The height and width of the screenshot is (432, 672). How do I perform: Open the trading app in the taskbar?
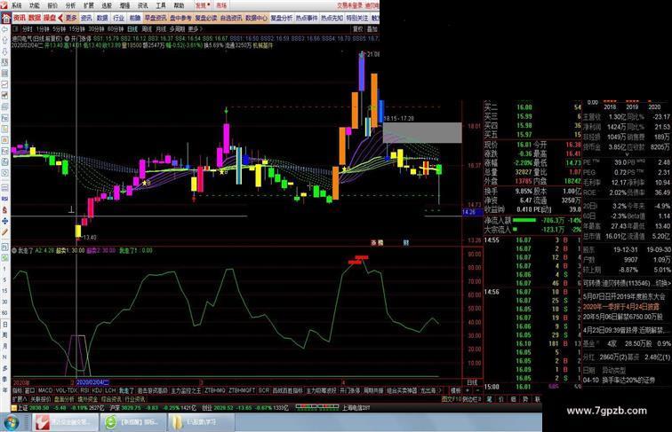coord(65,422)
